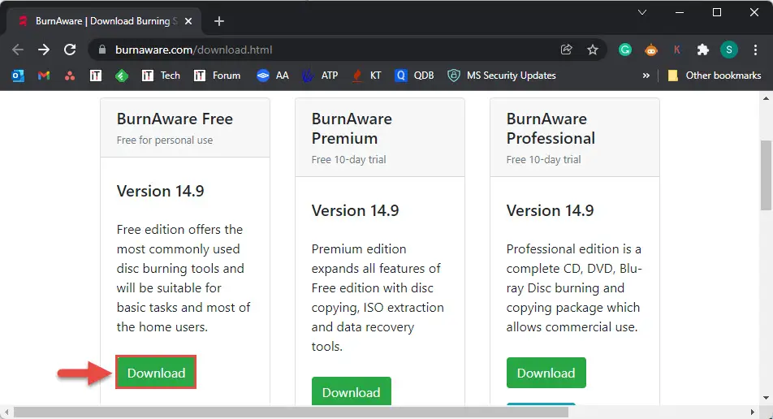Click the horizontal scrollbar left arrow

[6, 412]
